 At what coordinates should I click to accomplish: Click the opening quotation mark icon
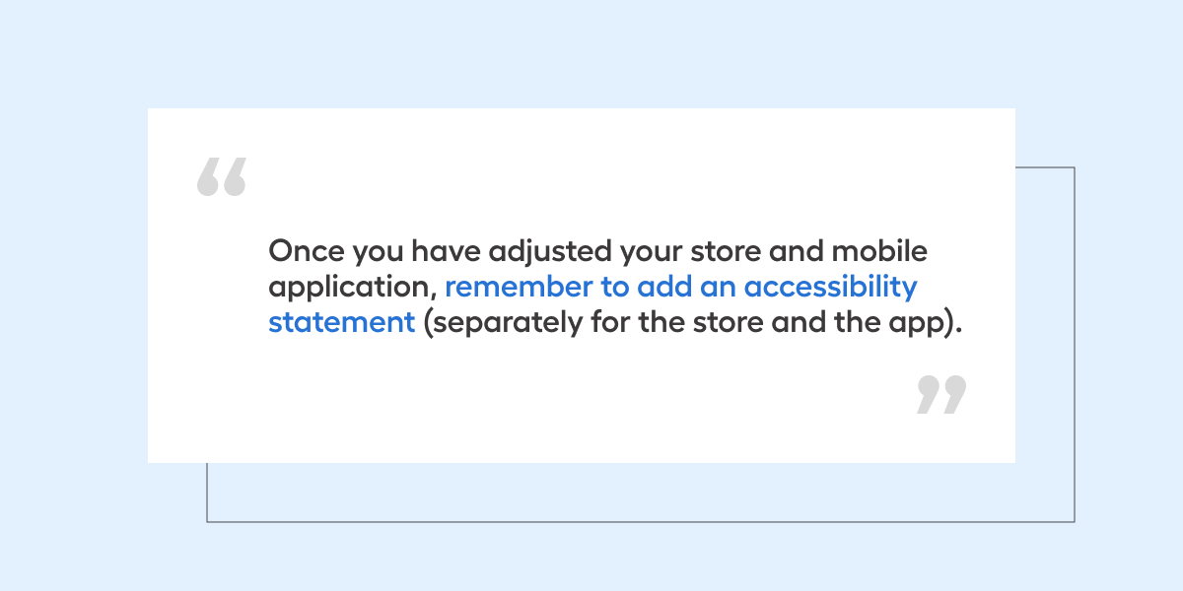click(x=221, y=177)
